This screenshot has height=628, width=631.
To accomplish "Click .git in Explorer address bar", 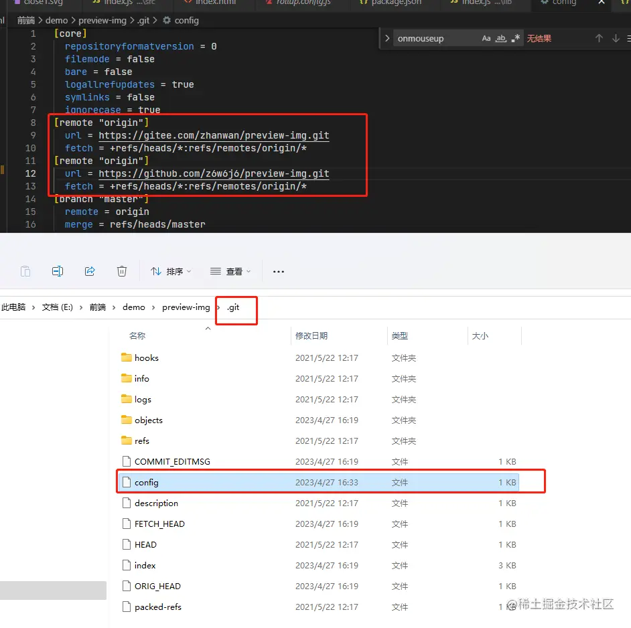I will coord(233,307).
